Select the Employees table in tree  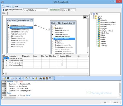pyautogui.click(x=104, y=29)
